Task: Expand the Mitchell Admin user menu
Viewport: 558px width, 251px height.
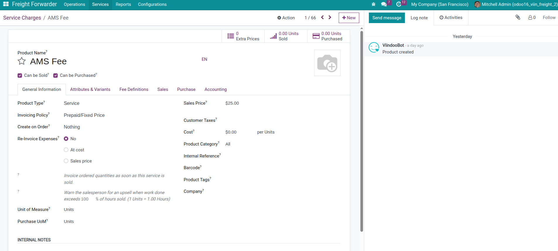Action: pyautogui.click(x=516, y=4)
